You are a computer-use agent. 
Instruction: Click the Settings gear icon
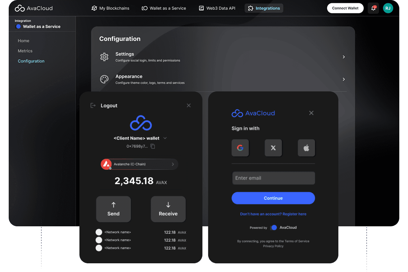click(104, 57)
